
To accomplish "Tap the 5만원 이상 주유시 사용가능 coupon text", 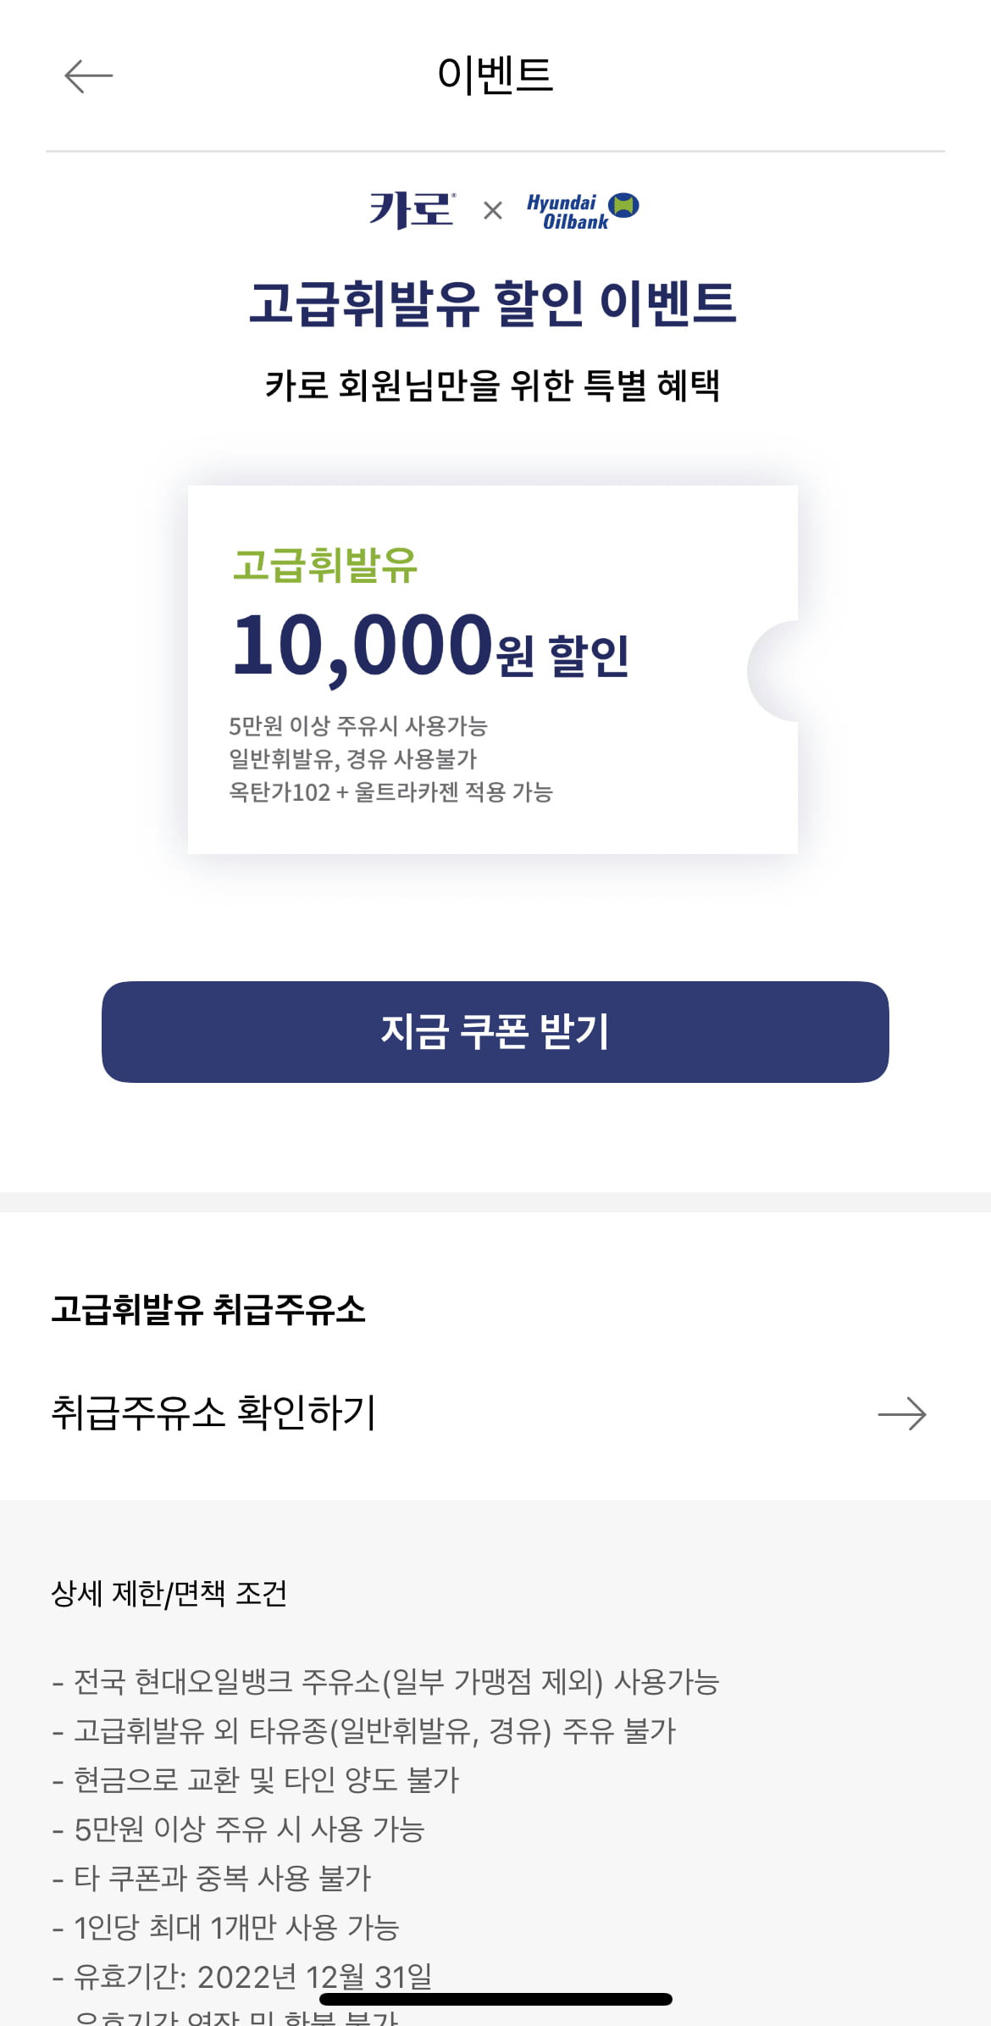I will tap(358, 726).
